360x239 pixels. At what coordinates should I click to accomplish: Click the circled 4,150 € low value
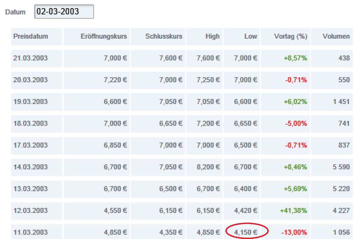pyautogui.click(x=246, y=232)
